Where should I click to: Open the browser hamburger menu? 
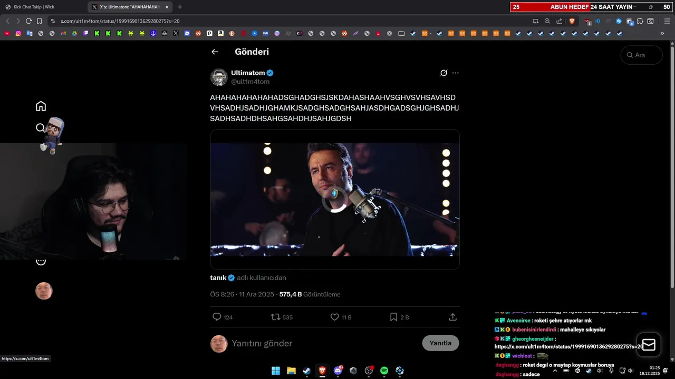coord(667,21)
